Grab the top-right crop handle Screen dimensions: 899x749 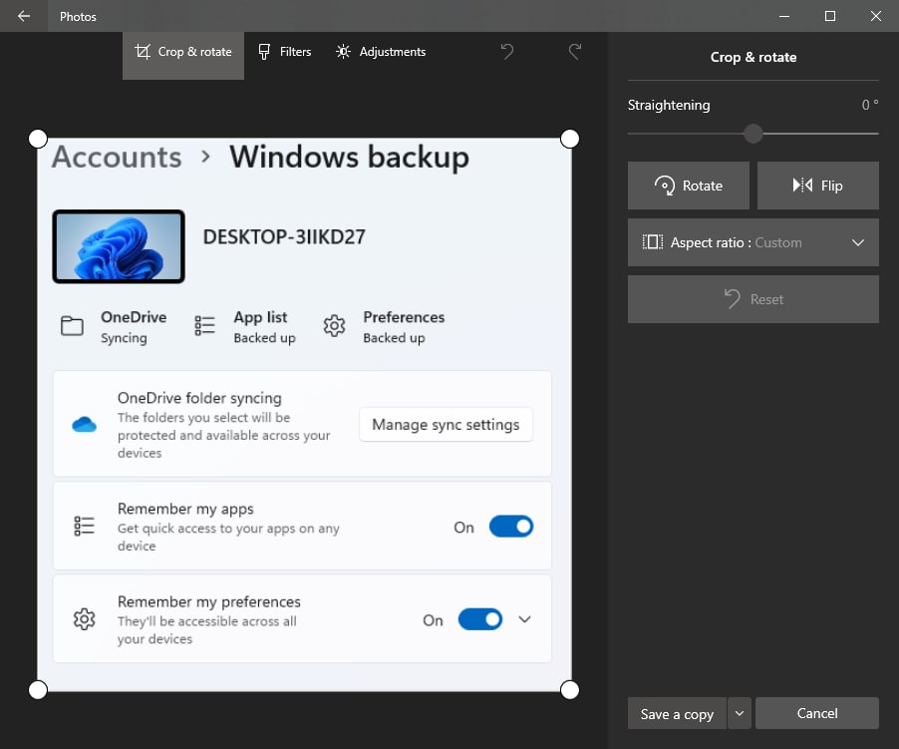tap(569, 139)
